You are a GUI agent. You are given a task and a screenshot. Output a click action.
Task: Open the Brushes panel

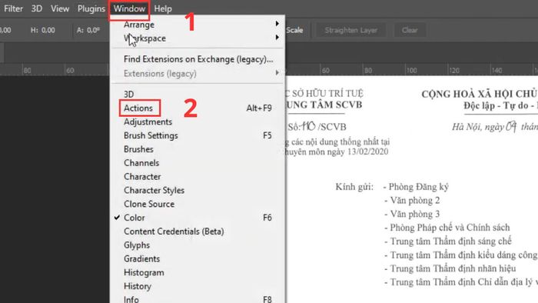coord(198,149)
